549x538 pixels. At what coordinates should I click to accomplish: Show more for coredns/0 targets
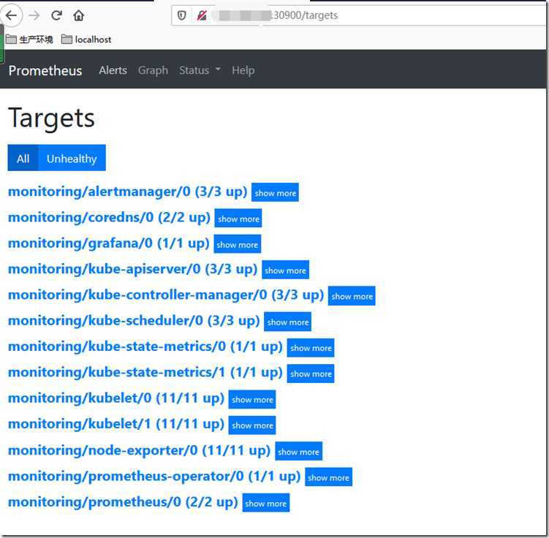238,219
